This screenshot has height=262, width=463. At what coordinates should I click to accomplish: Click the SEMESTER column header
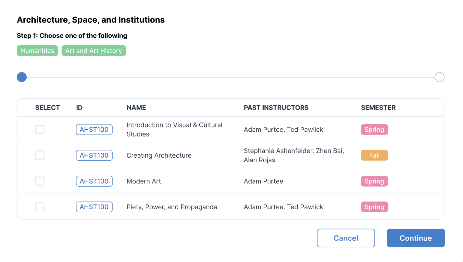click(x=378, y=108)
